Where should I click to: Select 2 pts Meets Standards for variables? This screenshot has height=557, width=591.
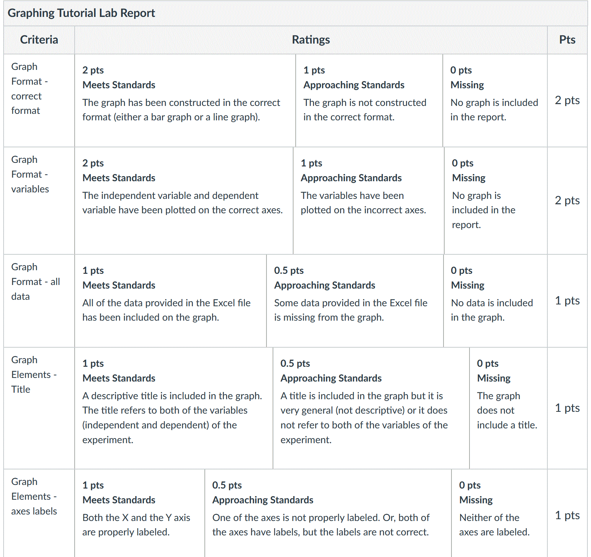coord(184,201)
